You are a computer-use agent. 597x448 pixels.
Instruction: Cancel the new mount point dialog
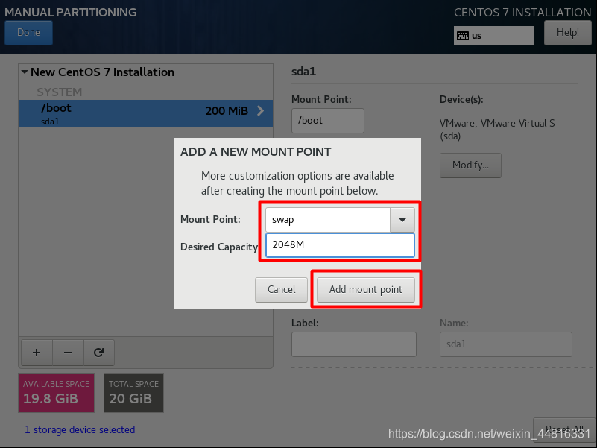[x=281, y=290]
